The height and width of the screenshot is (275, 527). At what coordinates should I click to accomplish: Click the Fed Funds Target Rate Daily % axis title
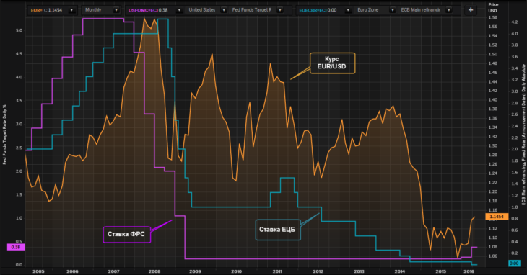[5, 135]
